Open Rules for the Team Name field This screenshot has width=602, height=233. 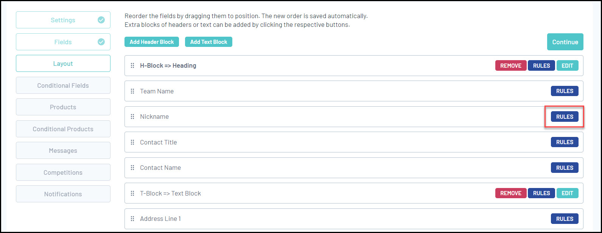(565, 91)
